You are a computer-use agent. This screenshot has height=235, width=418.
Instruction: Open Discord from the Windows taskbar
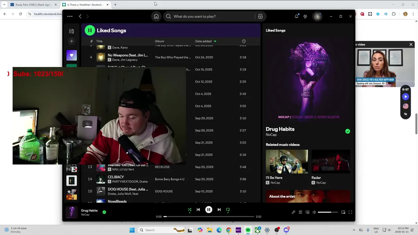(286, 230)
